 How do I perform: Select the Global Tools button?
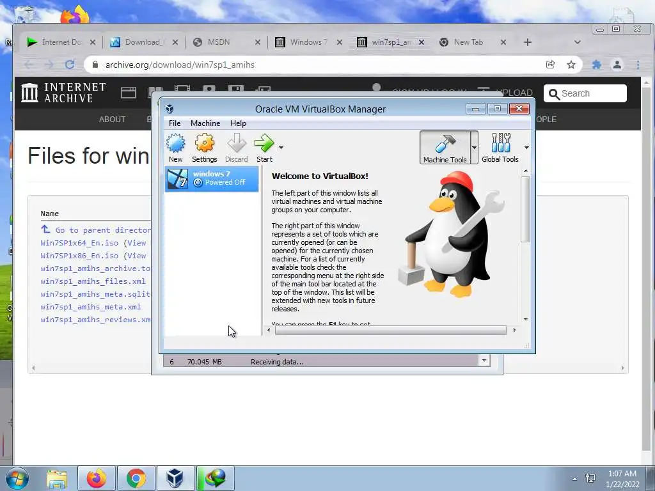(500, 148)
